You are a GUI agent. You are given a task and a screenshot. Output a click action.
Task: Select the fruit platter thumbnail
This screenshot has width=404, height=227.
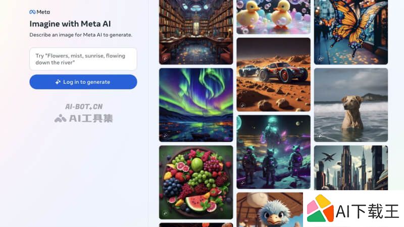(196, 182)
